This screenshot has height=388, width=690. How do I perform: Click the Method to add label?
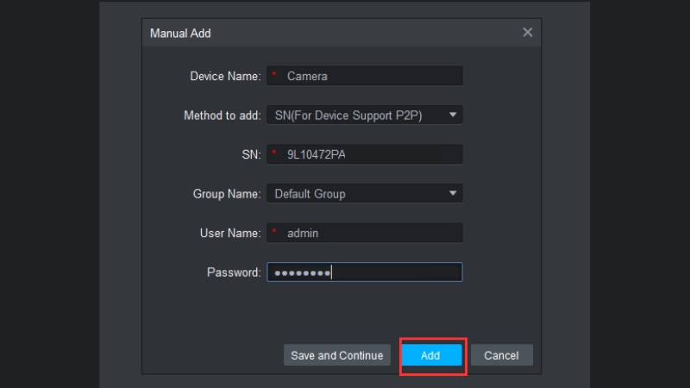222,116
